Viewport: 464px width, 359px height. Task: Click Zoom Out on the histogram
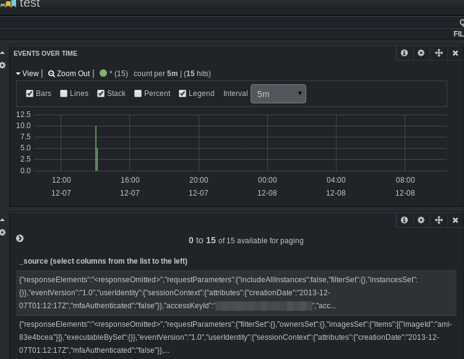tap(69, 74)
